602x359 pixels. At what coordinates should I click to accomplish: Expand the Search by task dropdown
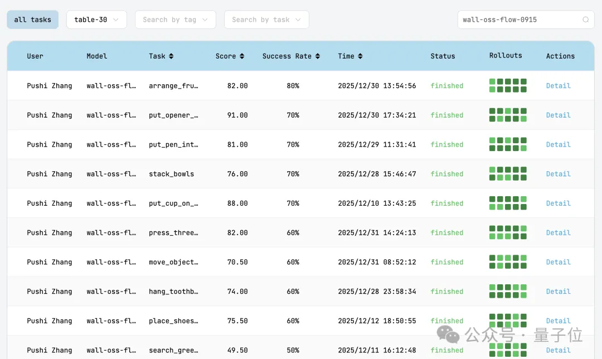tap(266, 20)
